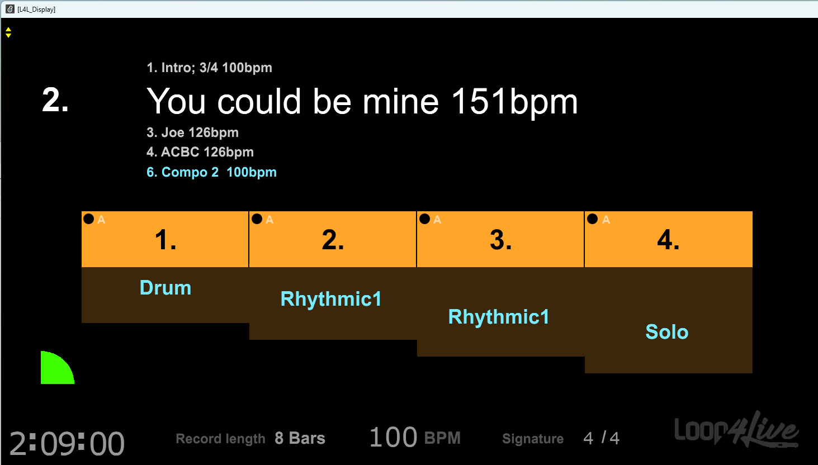Click the "A" indicator on track 3
This screenshot has width=818, height=465.
click(437, 220)
